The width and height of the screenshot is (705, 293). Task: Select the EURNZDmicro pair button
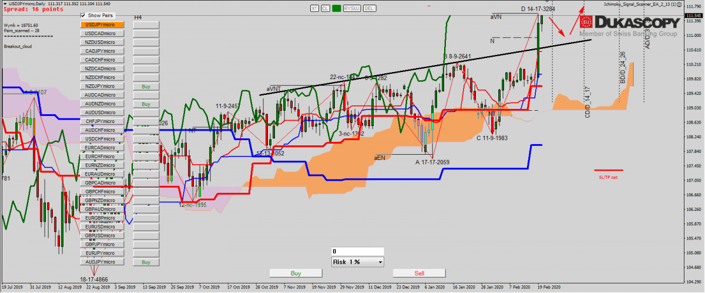pyautogui.click(x=102, y=165)
